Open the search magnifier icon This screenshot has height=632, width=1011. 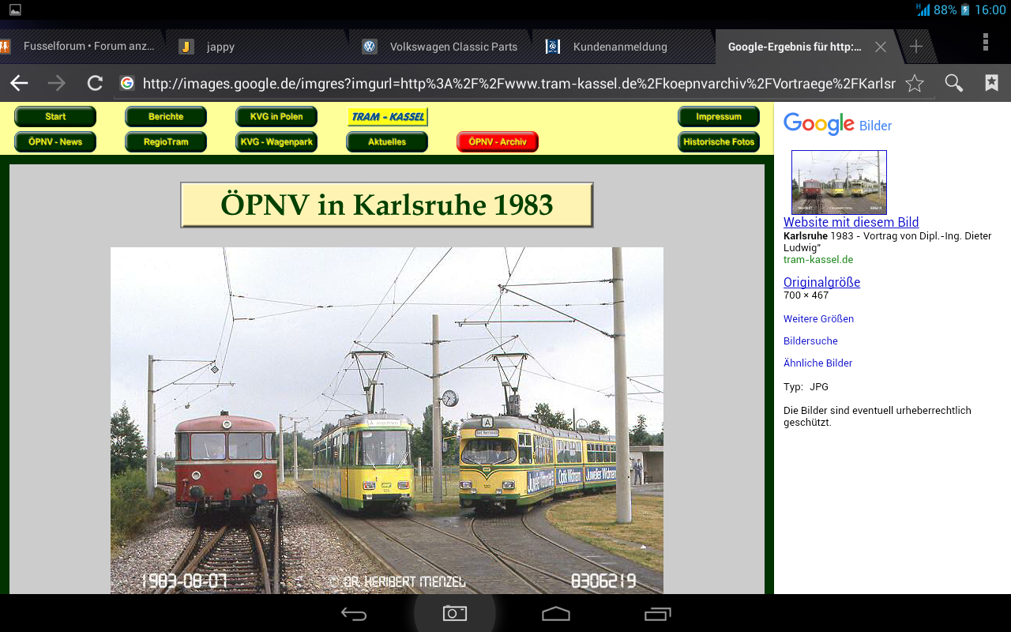click(x=954, y=83)
